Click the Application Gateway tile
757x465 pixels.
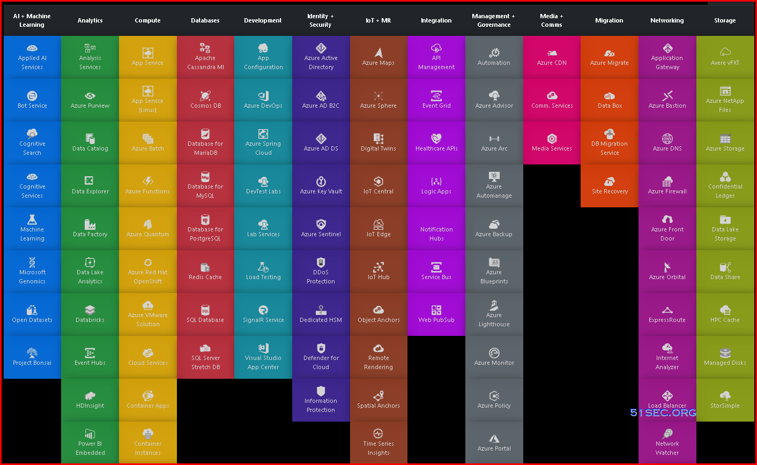pos(667,57)
